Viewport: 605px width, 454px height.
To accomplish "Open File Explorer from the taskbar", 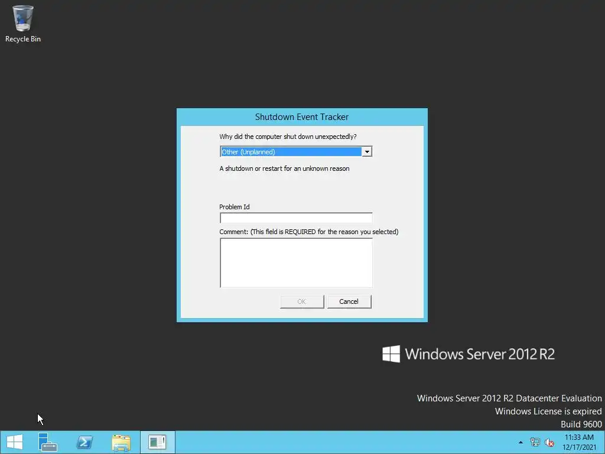I will pos(121,442).
